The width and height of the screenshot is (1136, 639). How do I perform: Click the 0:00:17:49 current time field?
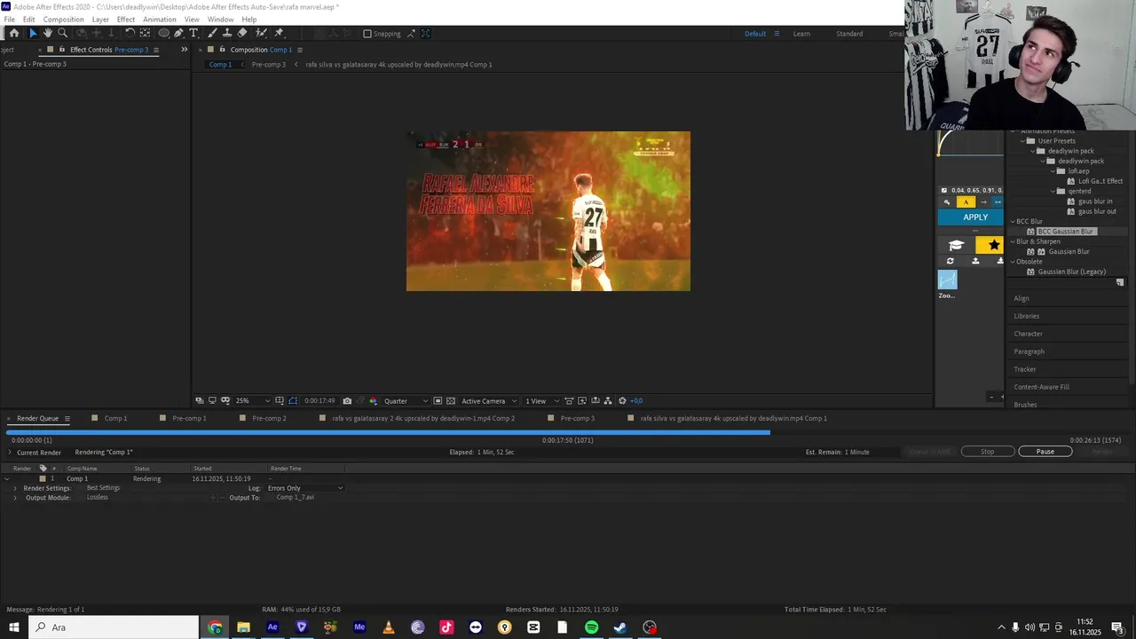click(x=319, y=401)
